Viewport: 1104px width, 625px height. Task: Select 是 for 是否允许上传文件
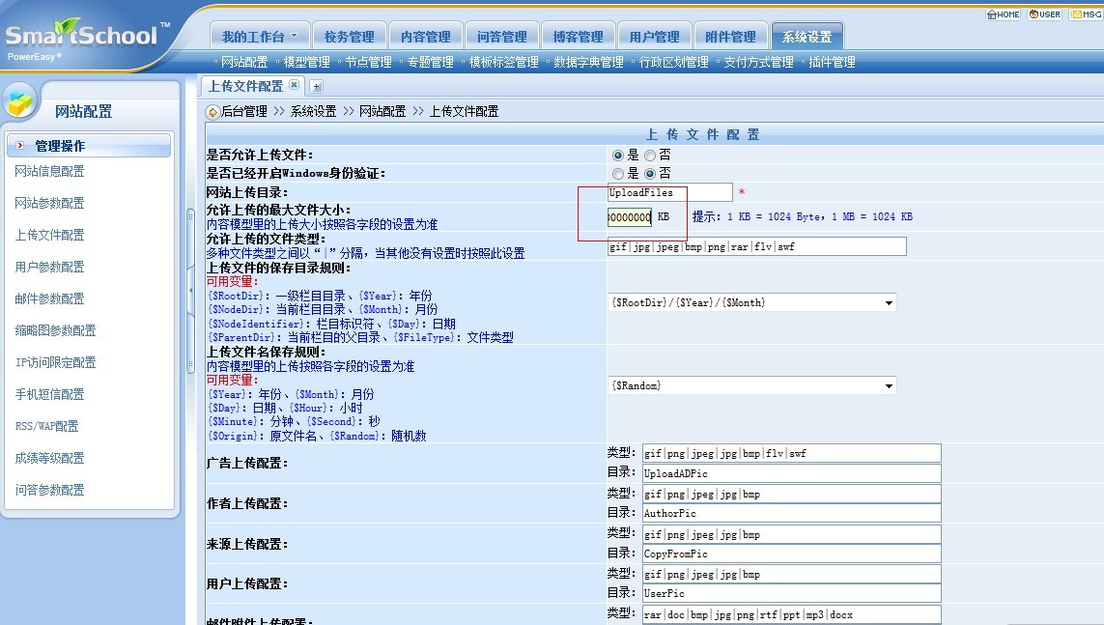click(x=618, y=155)
